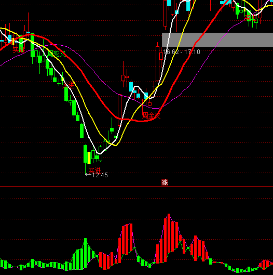273x275 pixels.
Task: Click the tallest red bar in the indicator histogram
Action: click(169, 233)
